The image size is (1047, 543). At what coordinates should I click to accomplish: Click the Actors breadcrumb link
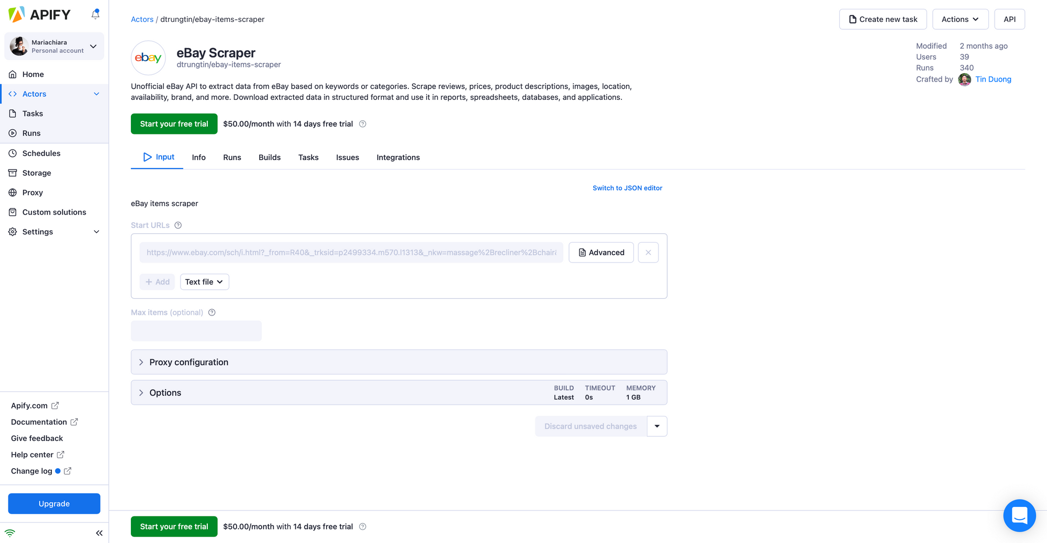142,19
